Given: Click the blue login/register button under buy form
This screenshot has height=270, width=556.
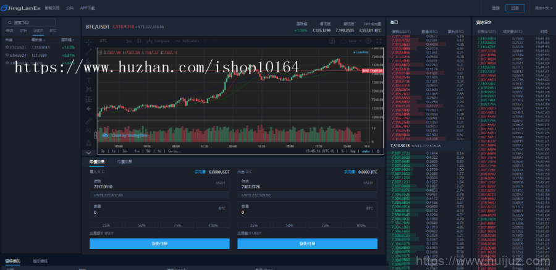Looking at the screenshot, I should click(x=159, y=243).
